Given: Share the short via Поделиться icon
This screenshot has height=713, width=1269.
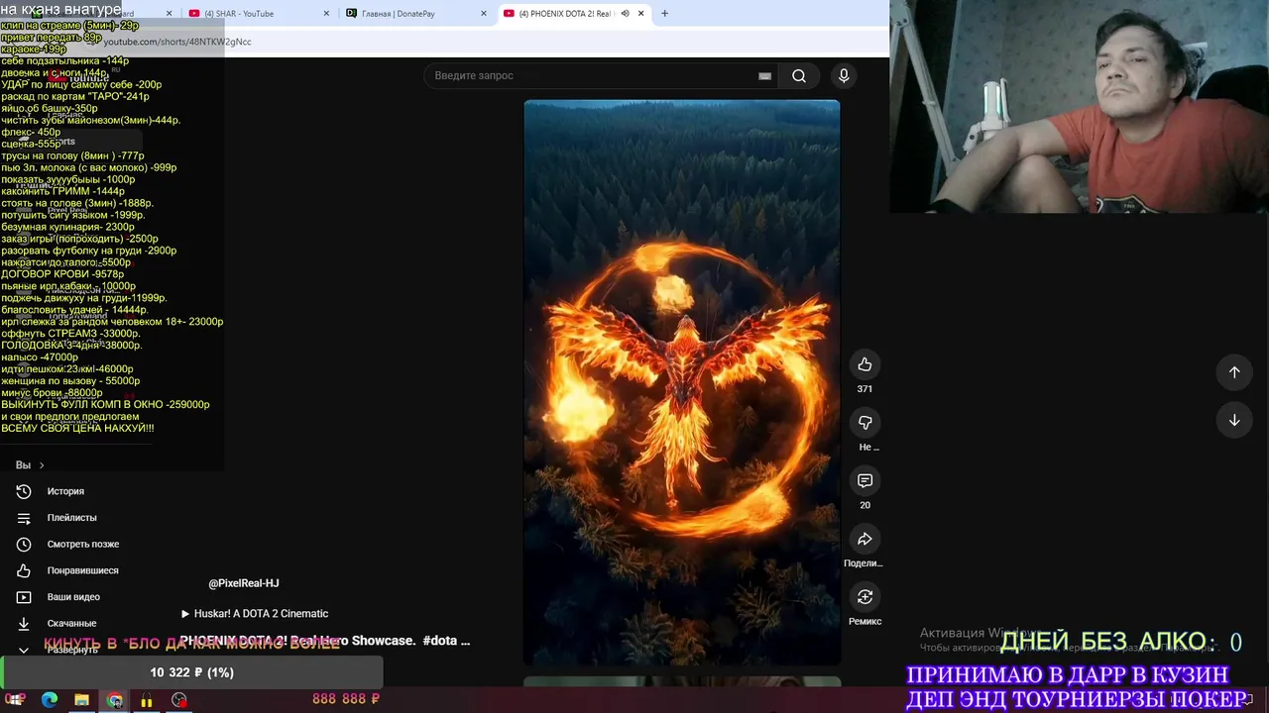Looking at the screenshot, I should click(865, 539).
